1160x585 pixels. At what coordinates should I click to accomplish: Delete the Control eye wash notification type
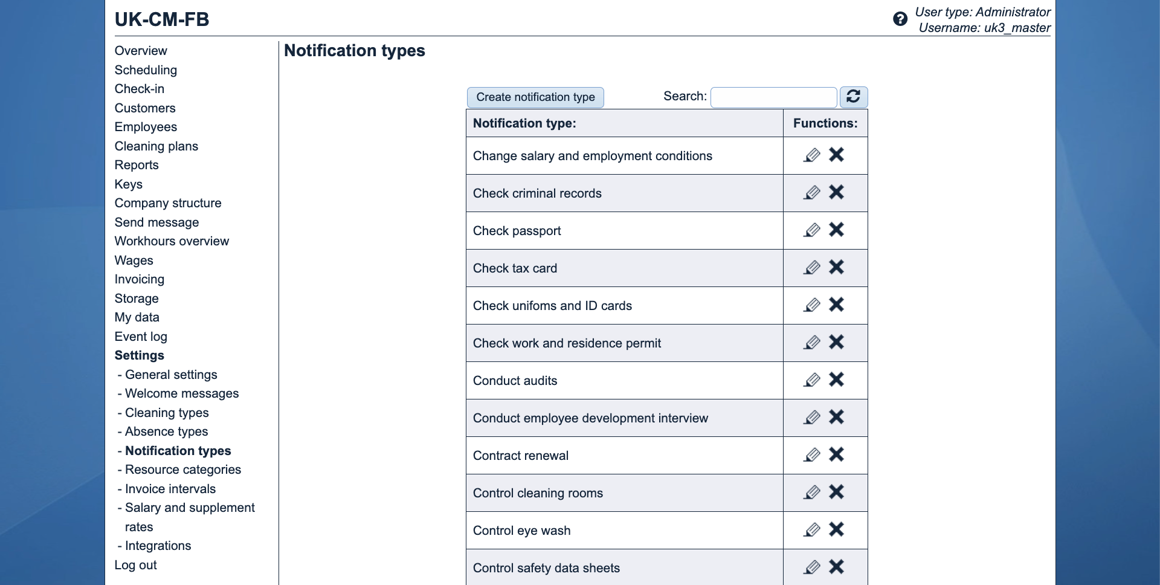(837, 530)
